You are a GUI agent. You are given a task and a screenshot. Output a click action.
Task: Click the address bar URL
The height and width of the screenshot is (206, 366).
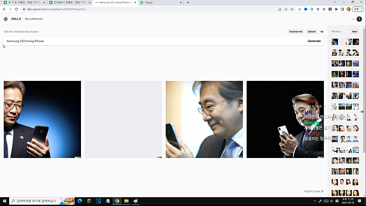click(x=56, y=9)
